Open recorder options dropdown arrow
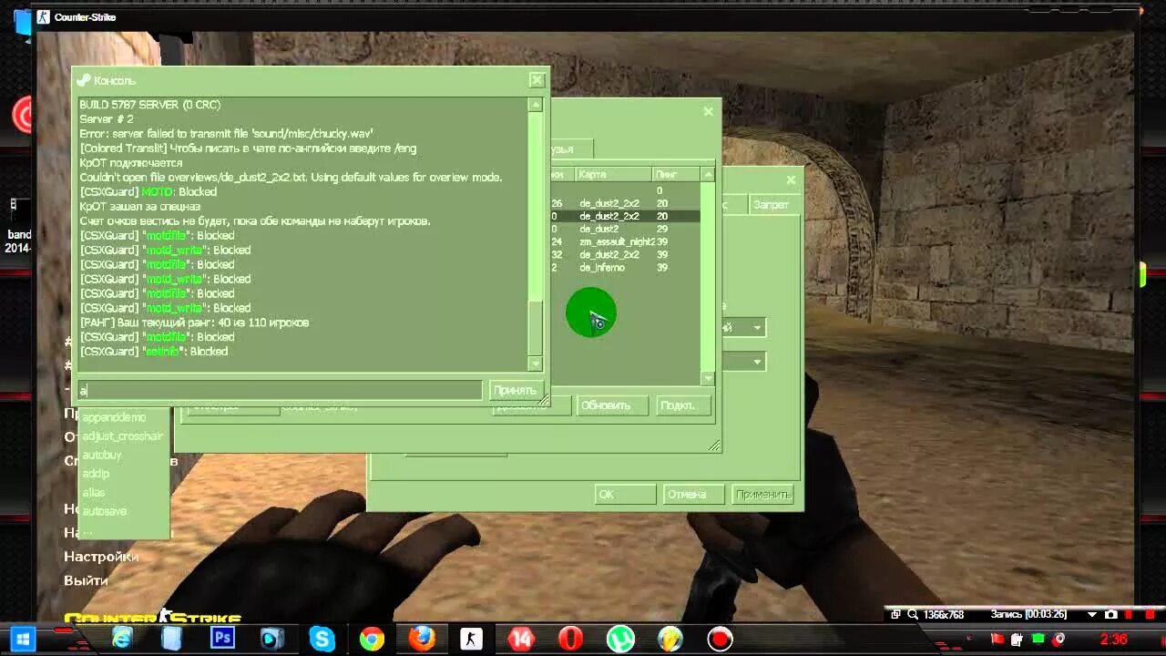 1092,615
